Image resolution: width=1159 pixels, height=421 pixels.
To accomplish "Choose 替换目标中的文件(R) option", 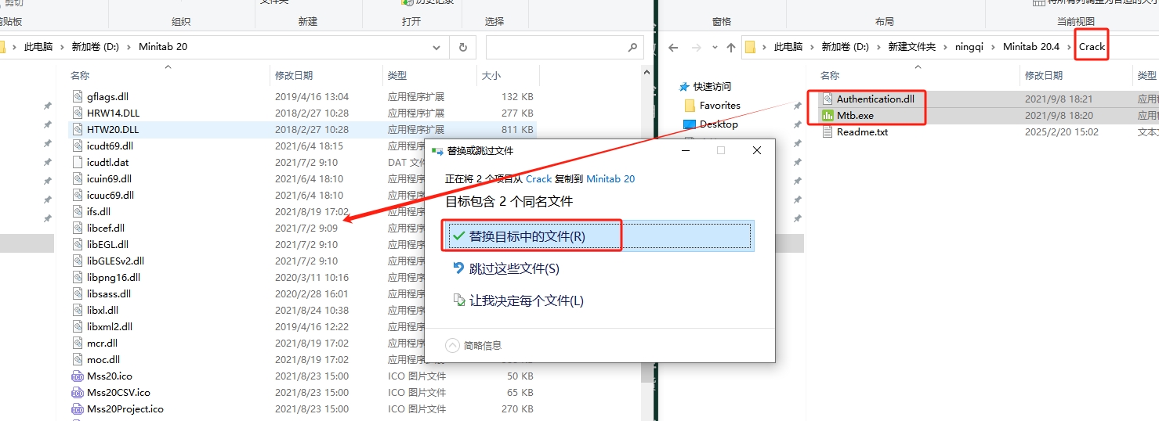I will point(600,236).
